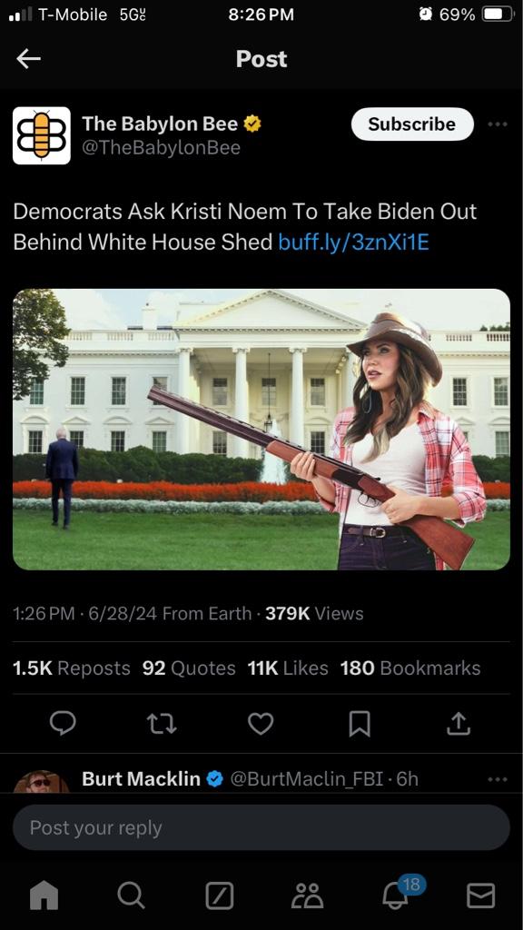The image size is (523, 930).
Task: Open the Search tab magnifier icon
Action: 131,895
